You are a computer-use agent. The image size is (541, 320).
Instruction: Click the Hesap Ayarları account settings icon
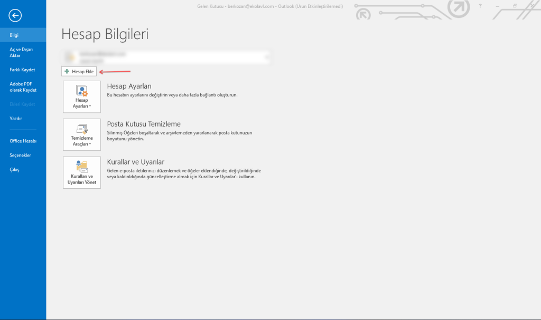coord(81,96)
